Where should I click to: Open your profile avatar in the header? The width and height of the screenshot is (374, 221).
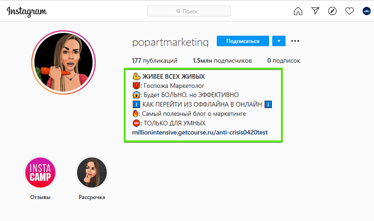[367, 11]
